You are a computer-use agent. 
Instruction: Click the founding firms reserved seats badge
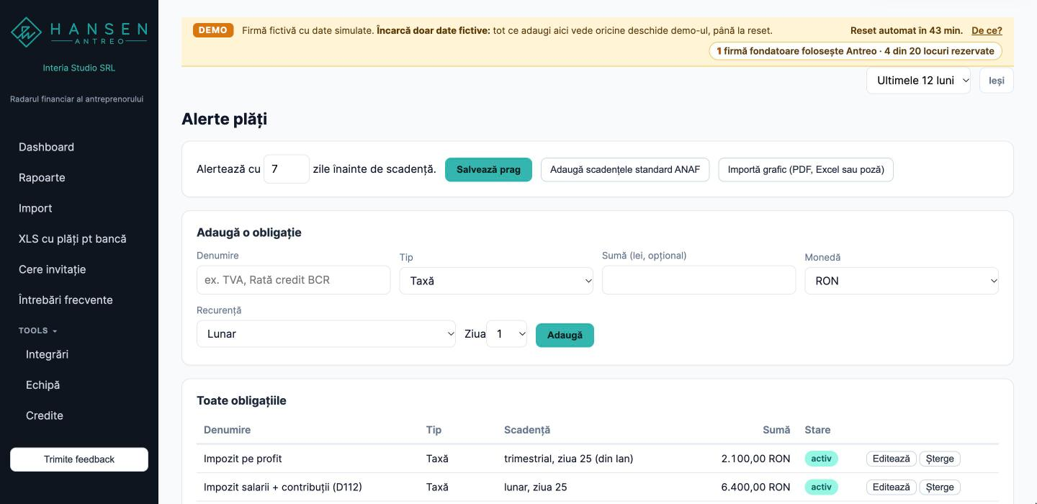coord(856,51)
